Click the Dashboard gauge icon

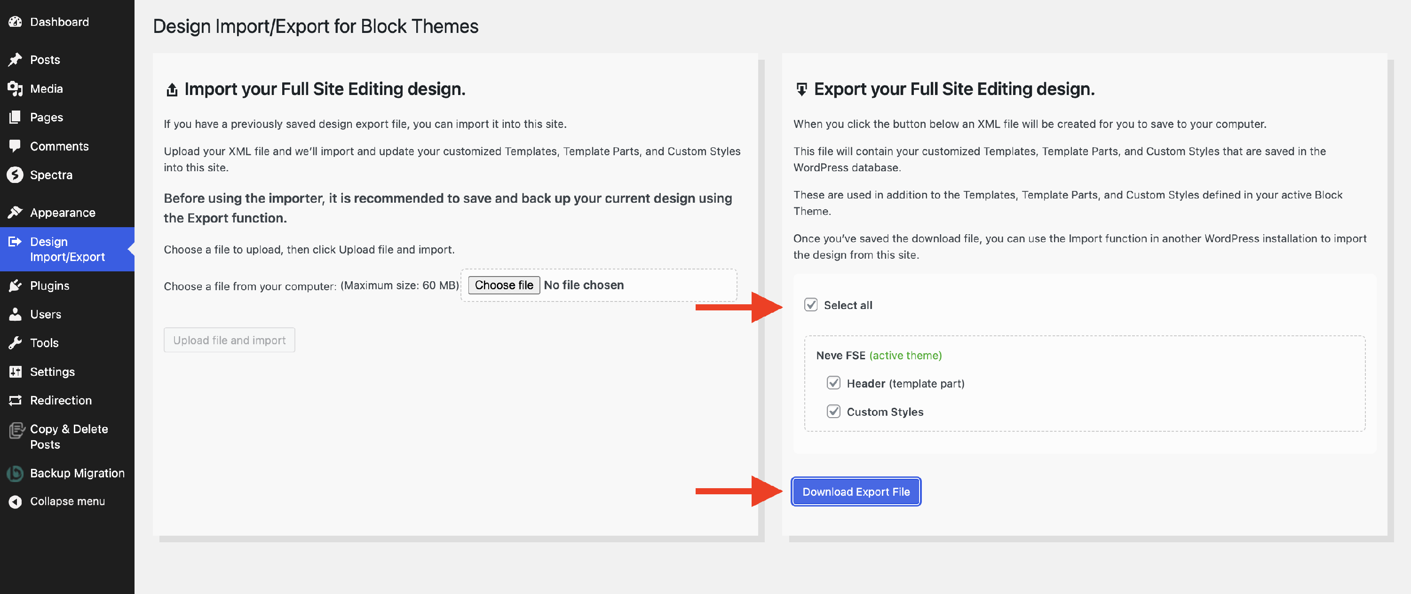tap(15, 22)
